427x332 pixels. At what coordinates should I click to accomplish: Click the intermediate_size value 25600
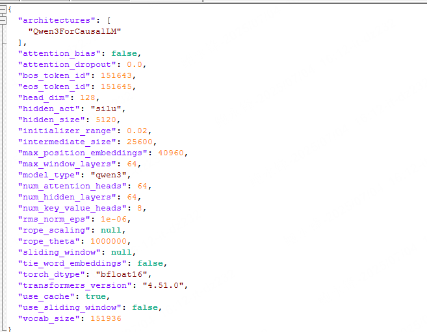pos(140,142)
